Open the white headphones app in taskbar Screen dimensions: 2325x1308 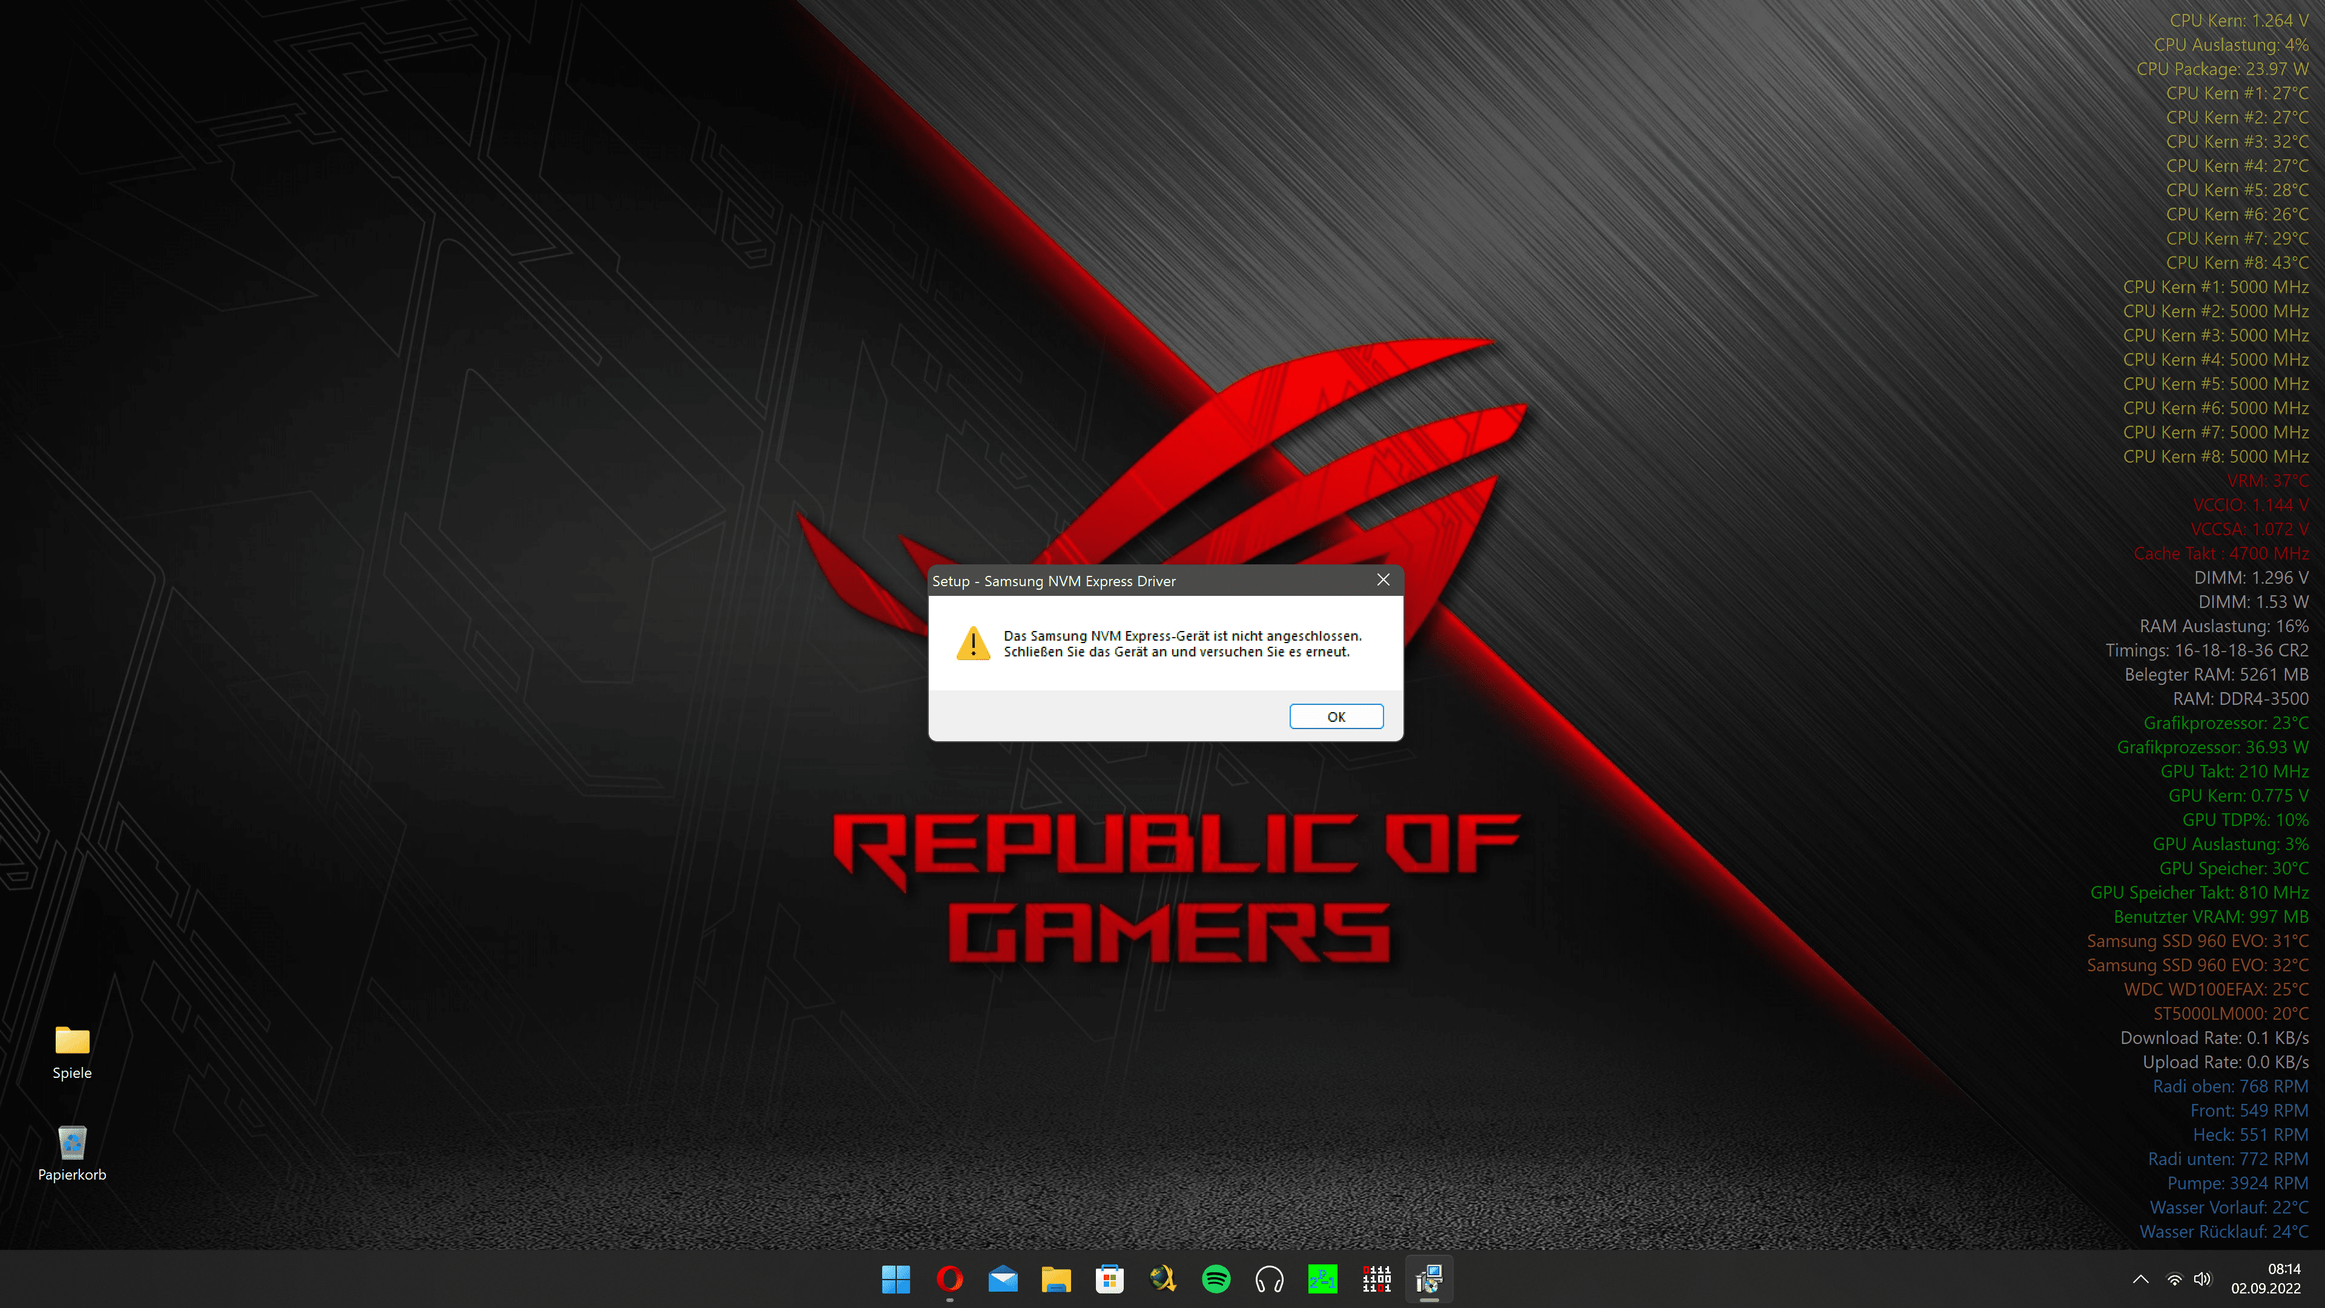tap(1269, 1278)
